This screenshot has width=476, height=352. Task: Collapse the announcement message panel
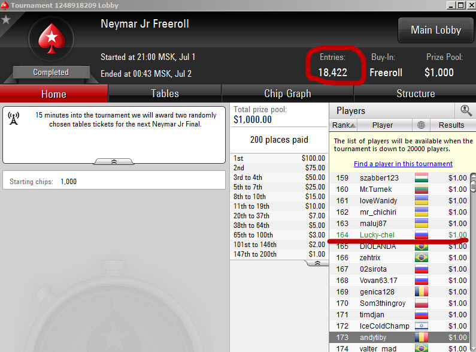tap(114, 161)
